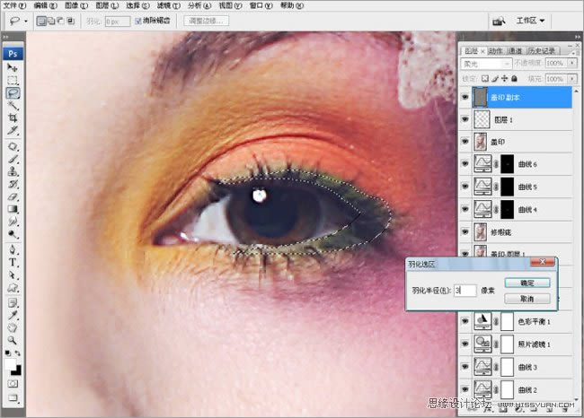Click the feather radius input field

coord(464,290)
